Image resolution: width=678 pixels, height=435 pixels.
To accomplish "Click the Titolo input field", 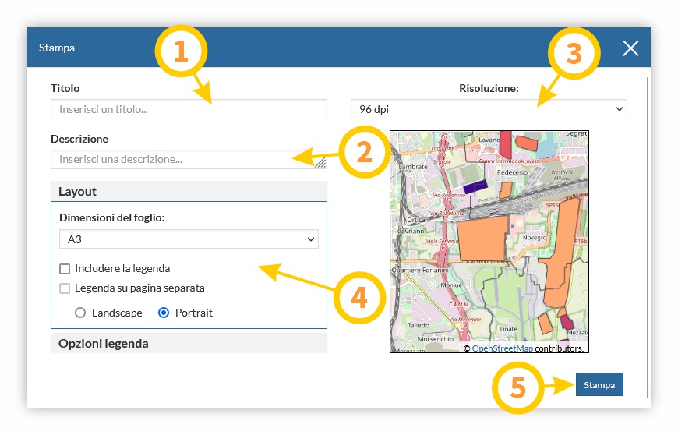I will (x=189, y=109).
